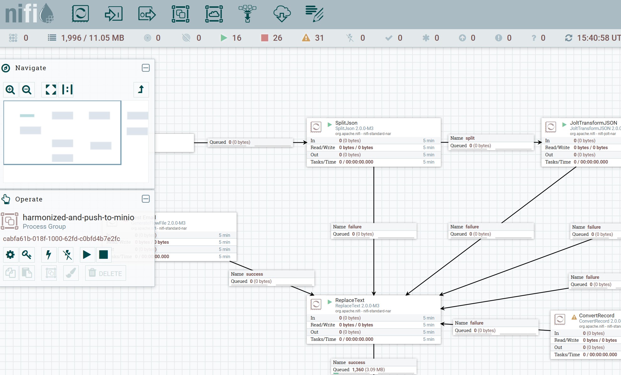Click running components count 16
This screenshot has height=375, width=621.
(231, 38)
